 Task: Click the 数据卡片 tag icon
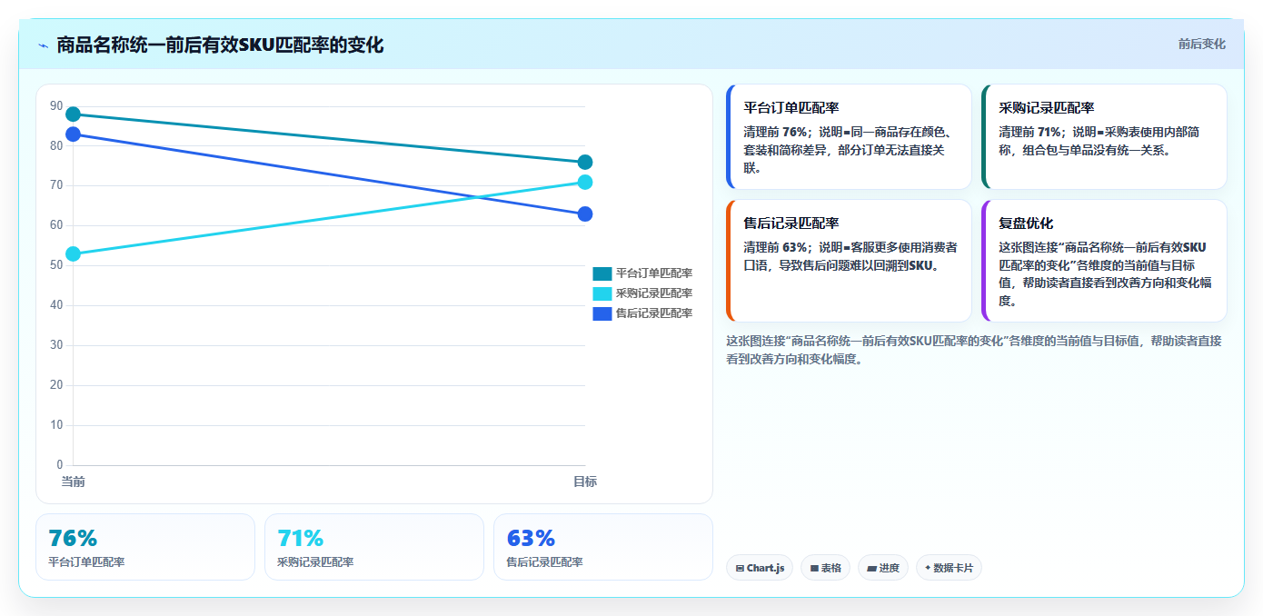[928, 568]
